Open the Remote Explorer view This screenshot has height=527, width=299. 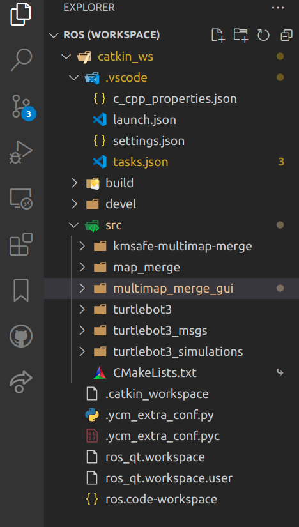(21, 199)
